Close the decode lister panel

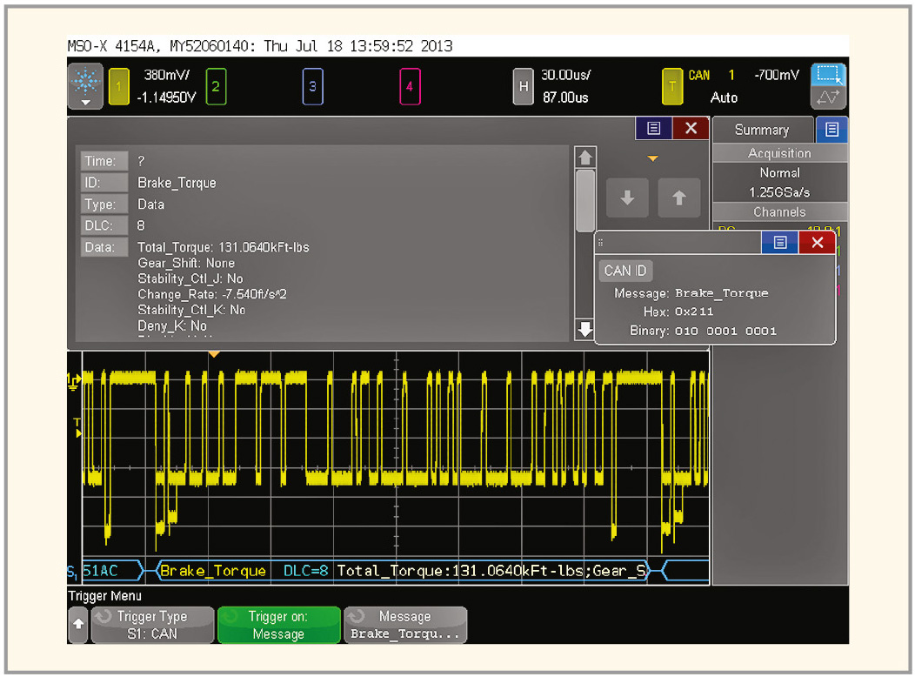[691, 128]
